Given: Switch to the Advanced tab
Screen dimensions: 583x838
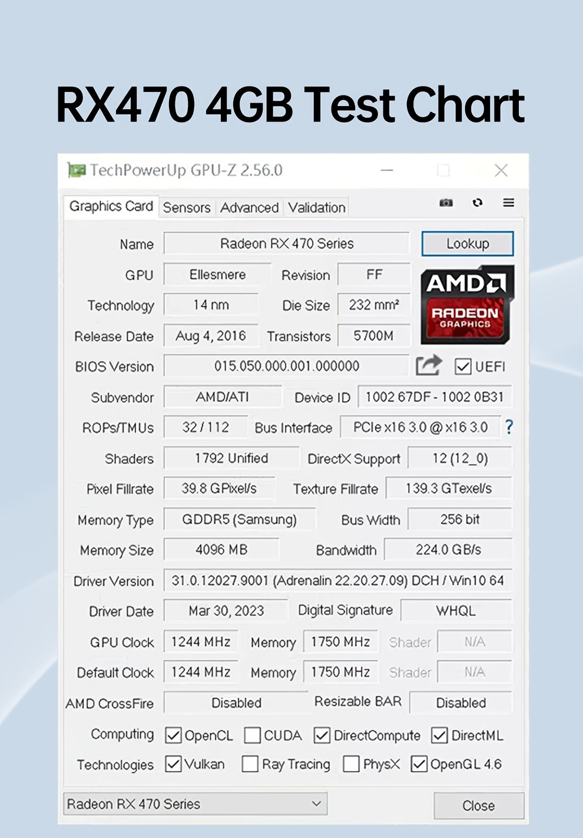Looking at the screenshot, I should 250,207.
